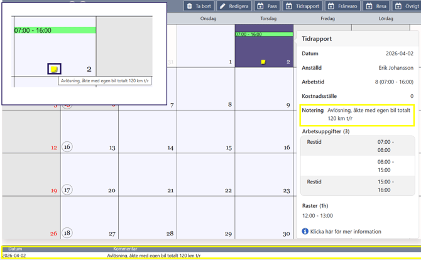The image size is (421, 260).
Task: Click the blue info icon in Tidrapport panel
Action: point(305,231)
